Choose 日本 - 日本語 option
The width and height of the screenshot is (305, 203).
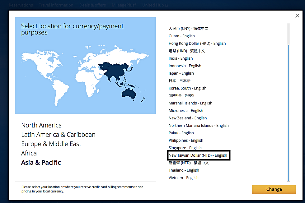click(x=179, y=81)
